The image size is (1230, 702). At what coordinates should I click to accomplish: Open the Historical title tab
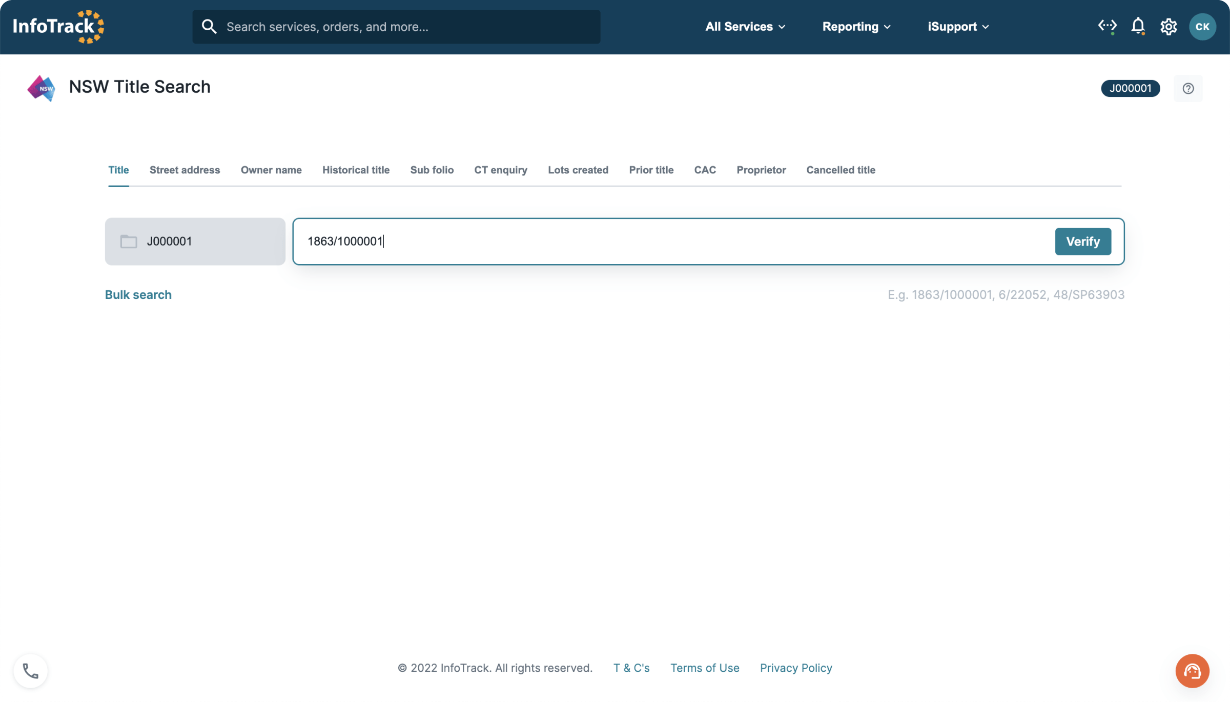[x=356, y=170]
